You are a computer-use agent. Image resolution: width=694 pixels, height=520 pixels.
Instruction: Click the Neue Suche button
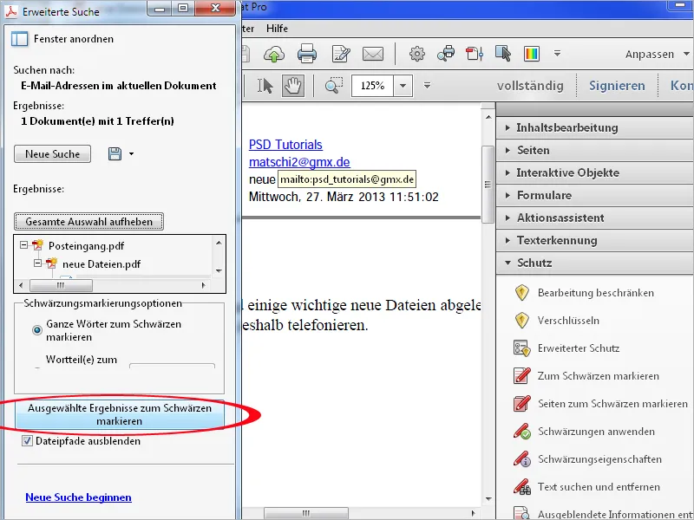pos(53,154)
